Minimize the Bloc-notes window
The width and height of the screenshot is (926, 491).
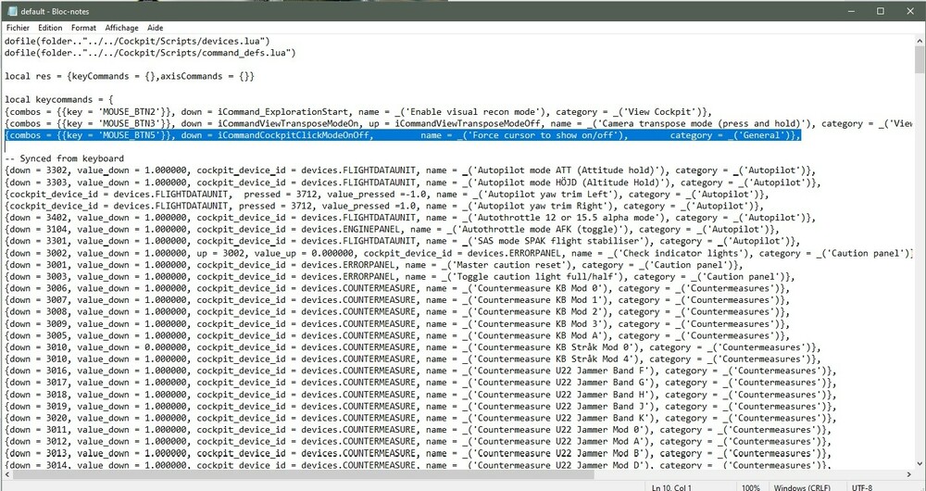point(852,11)
